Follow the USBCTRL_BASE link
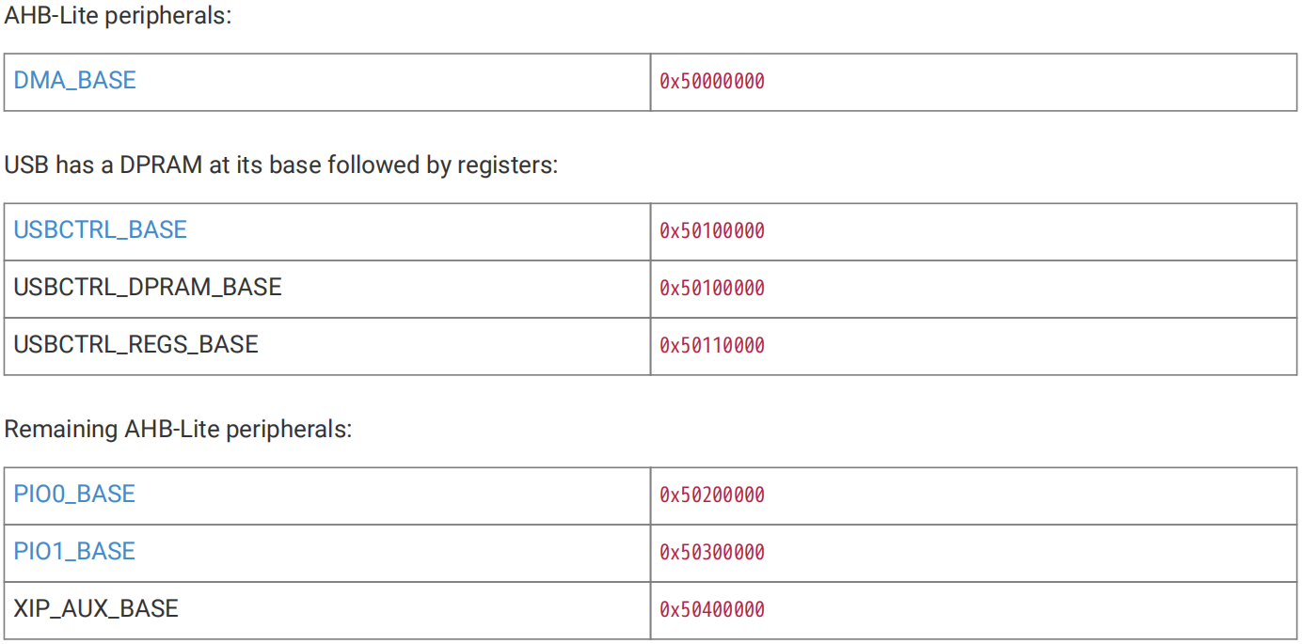 coord(100,230)
